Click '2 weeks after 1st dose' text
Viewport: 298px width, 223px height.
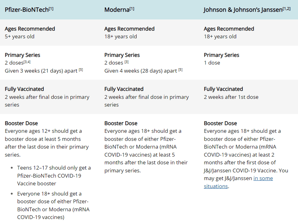231,97
